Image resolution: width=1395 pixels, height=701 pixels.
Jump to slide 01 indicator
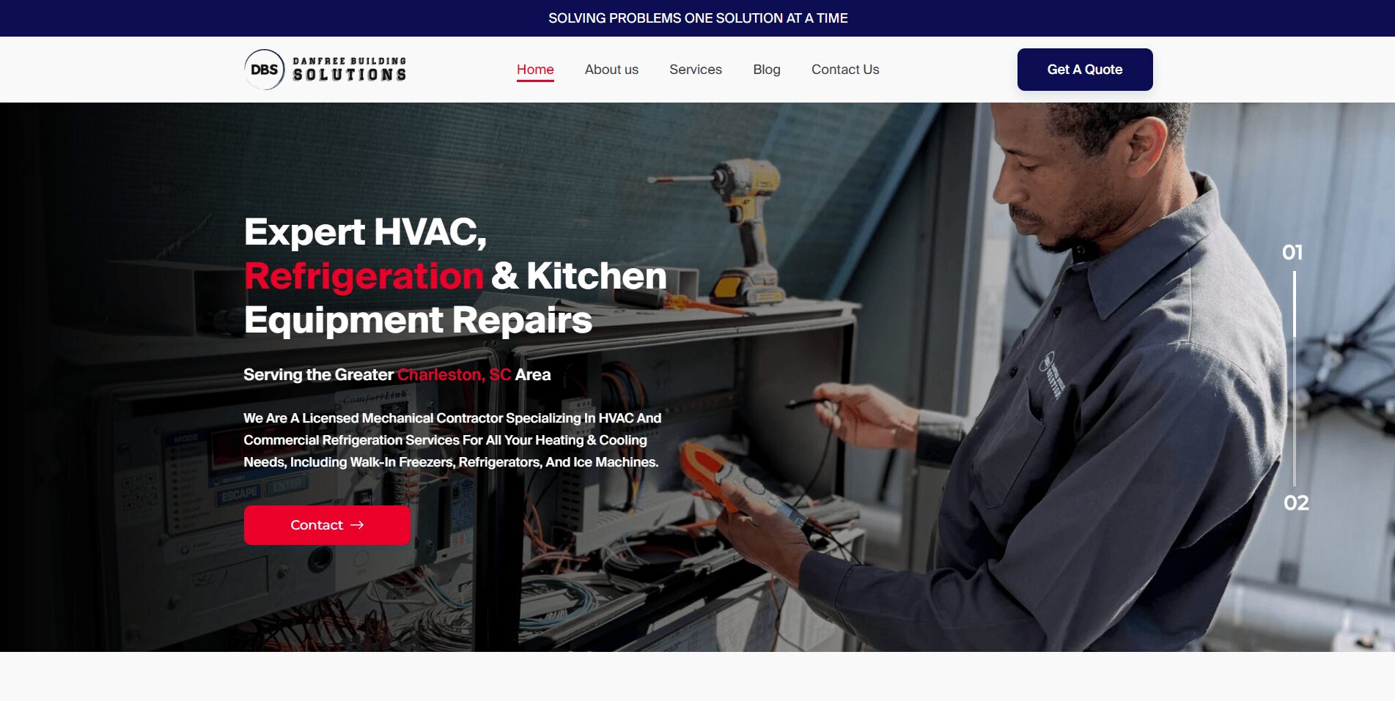click(x=1292, y=253)
